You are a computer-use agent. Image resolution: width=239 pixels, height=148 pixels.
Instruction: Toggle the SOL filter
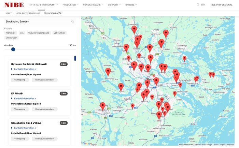tap(22, 33)
